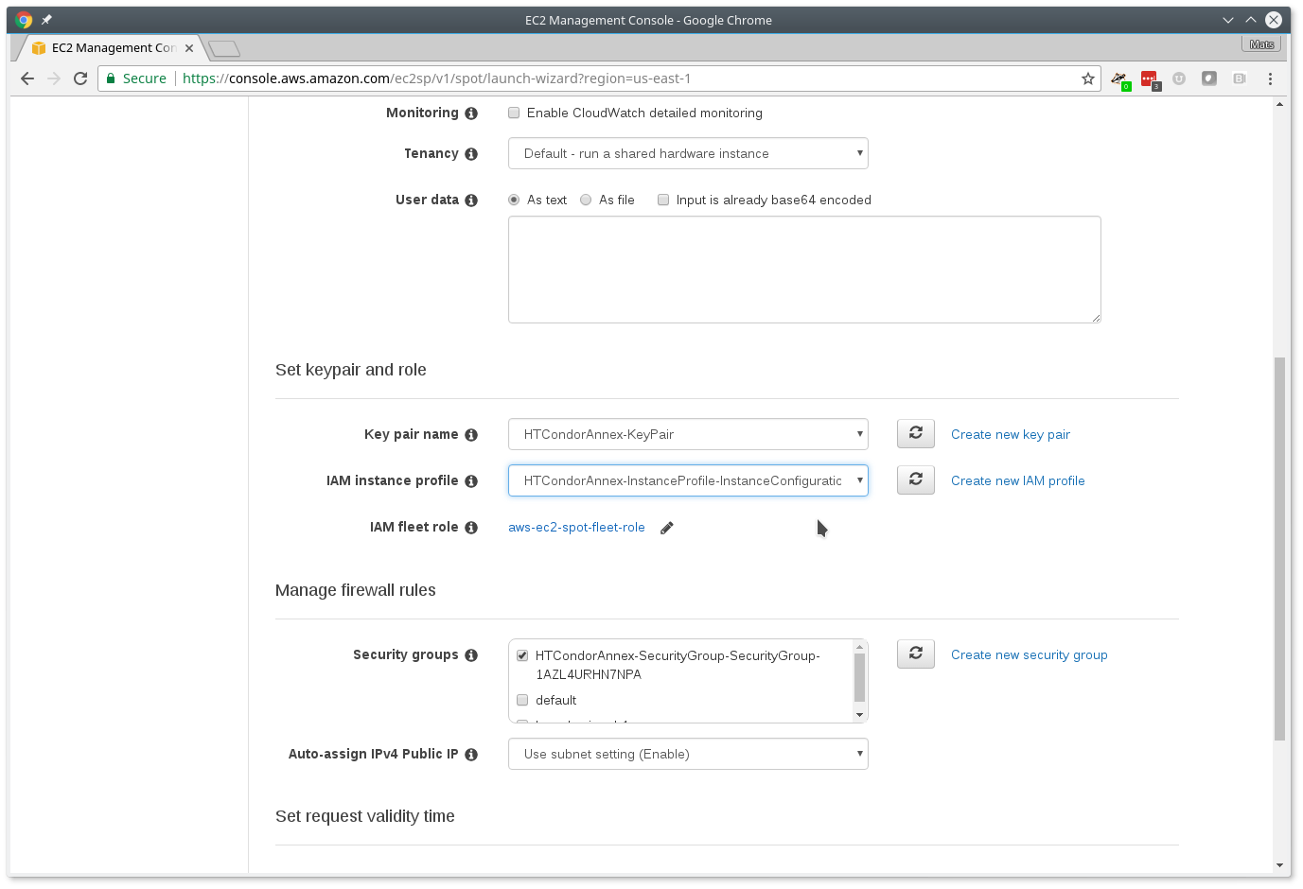1303x889 pixels.
Task: Click the title bar down-chevron window button
Action: pyautogui.click(x=1228, y=20)
